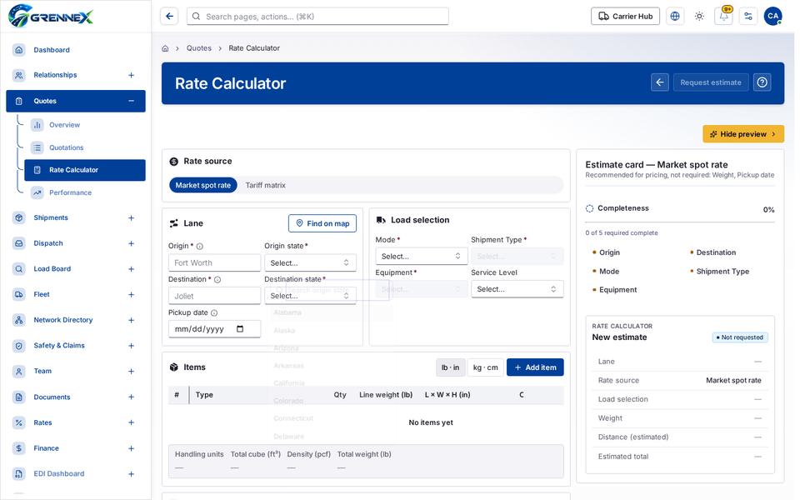This screenshot has height=500, width=800.
Task: Click the Origin city input field
Action: (214, 263)
